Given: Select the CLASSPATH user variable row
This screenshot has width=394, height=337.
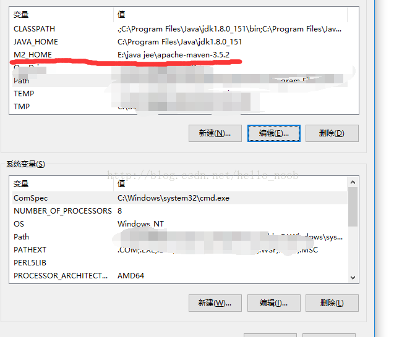Looking at the screenshot, I should tap(180, 29).
